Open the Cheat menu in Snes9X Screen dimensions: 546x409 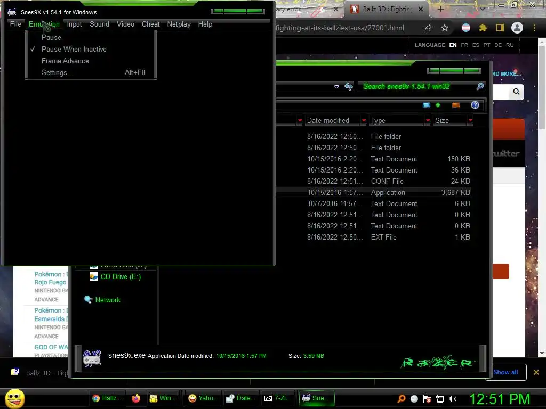point(150,24)
